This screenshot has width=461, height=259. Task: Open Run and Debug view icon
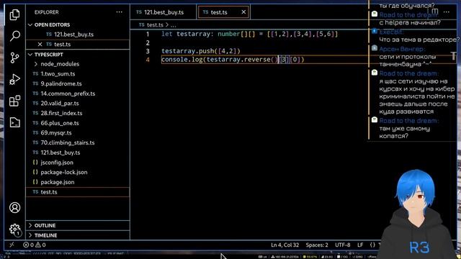pos(14,79)
